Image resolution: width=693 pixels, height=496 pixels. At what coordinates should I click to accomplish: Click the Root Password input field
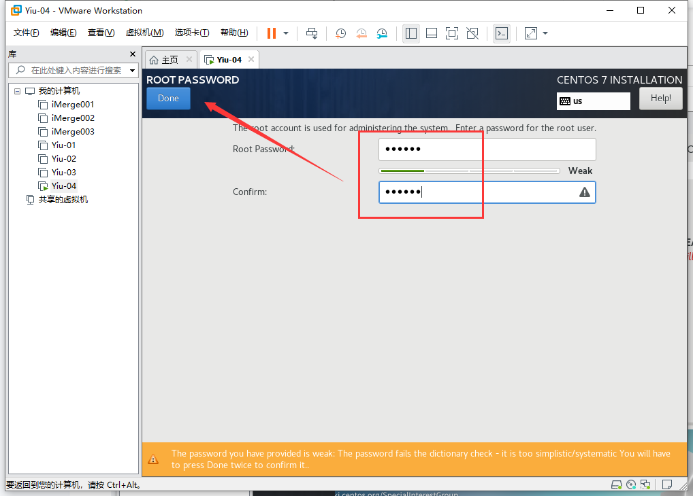pos(487,149)
